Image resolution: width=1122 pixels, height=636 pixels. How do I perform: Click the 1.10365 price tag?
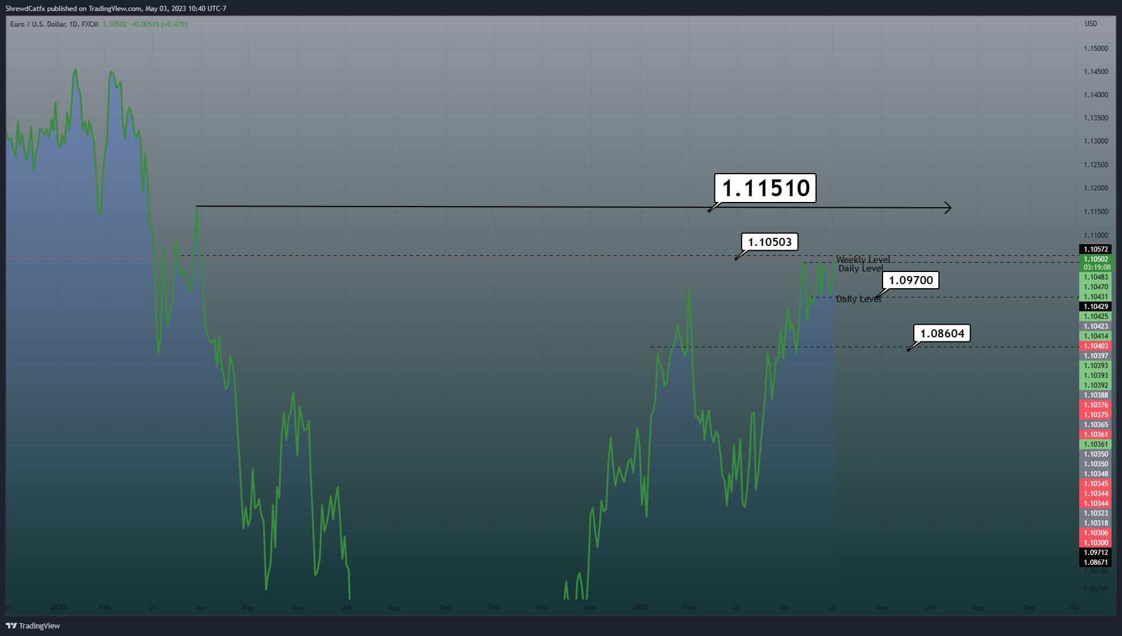pyautogui.click(x=1095, y=425)
